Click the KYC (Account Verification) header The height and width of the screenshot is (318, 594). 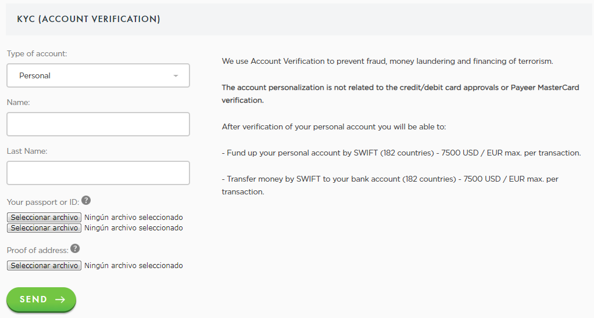pos(88,19)
